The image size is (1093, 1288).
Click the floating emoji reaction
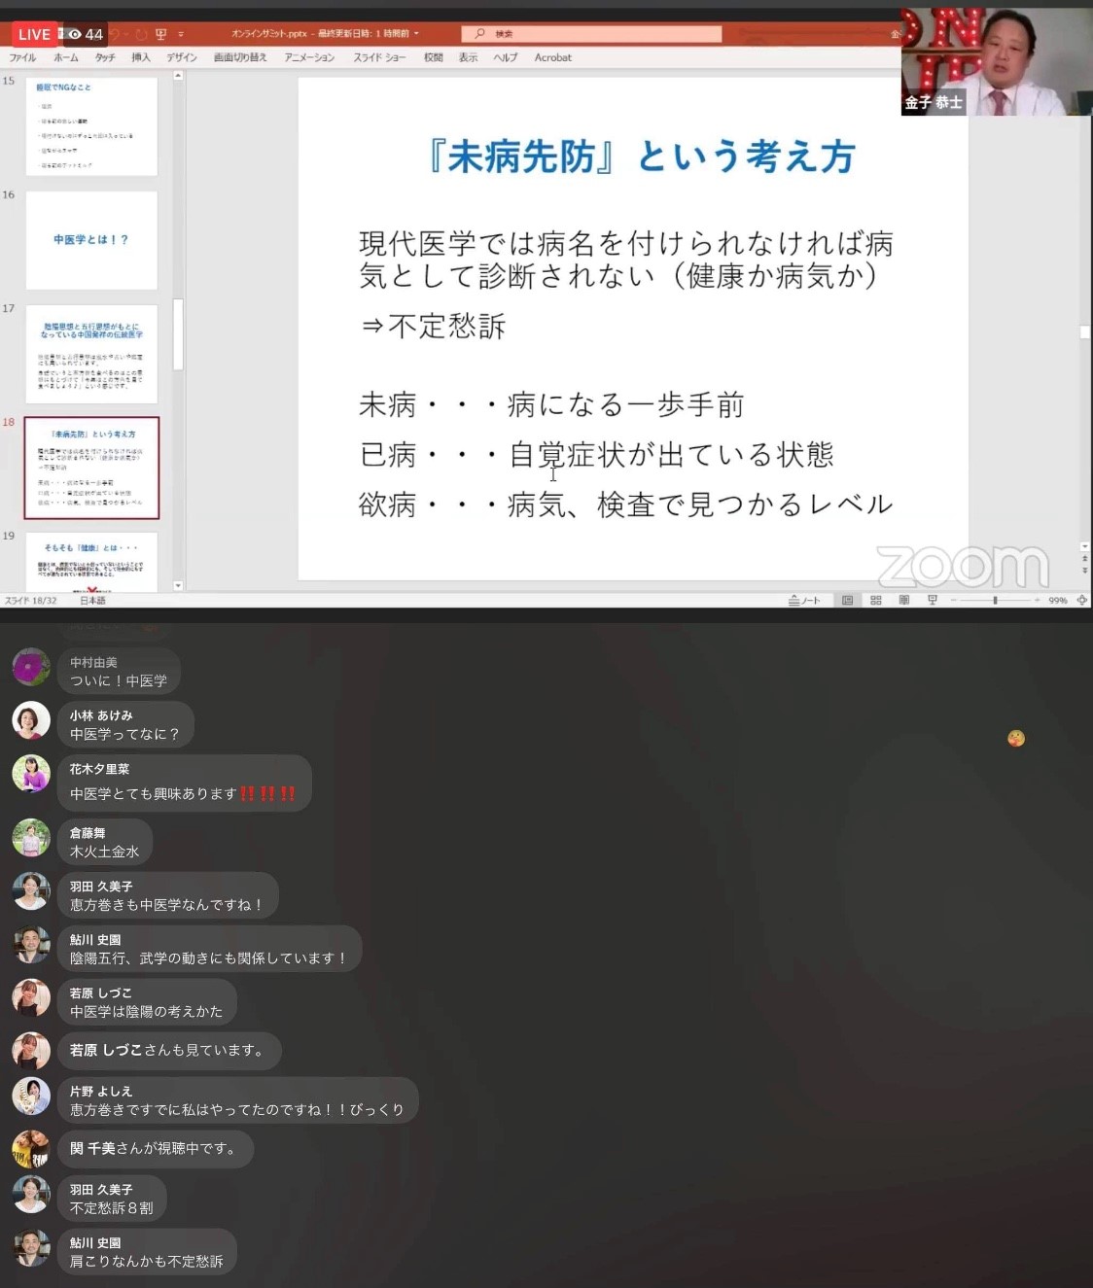tap(1016, 739)
